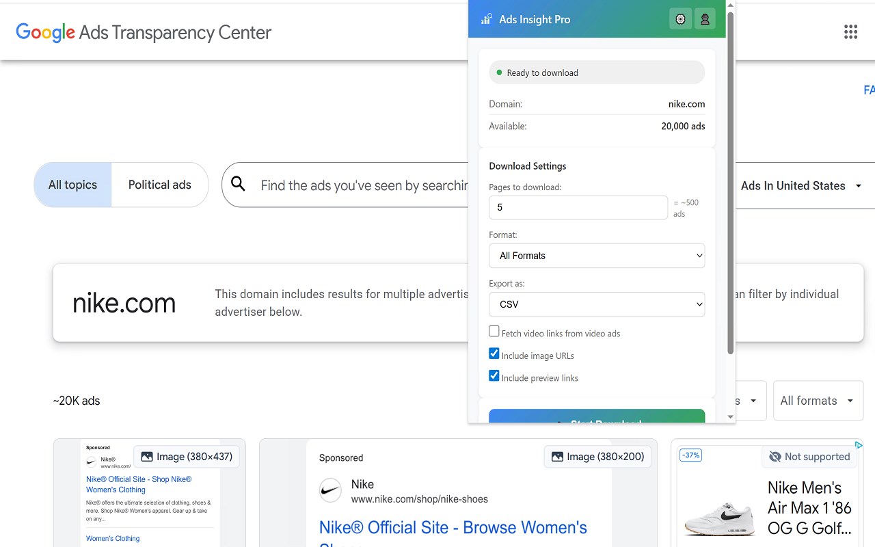Click the nike.com heading in domain card

pos(124,303)
